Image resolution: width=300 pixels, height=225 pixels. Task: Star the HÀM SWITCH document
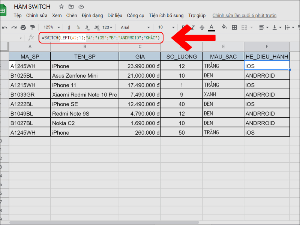tap(61, 7)
